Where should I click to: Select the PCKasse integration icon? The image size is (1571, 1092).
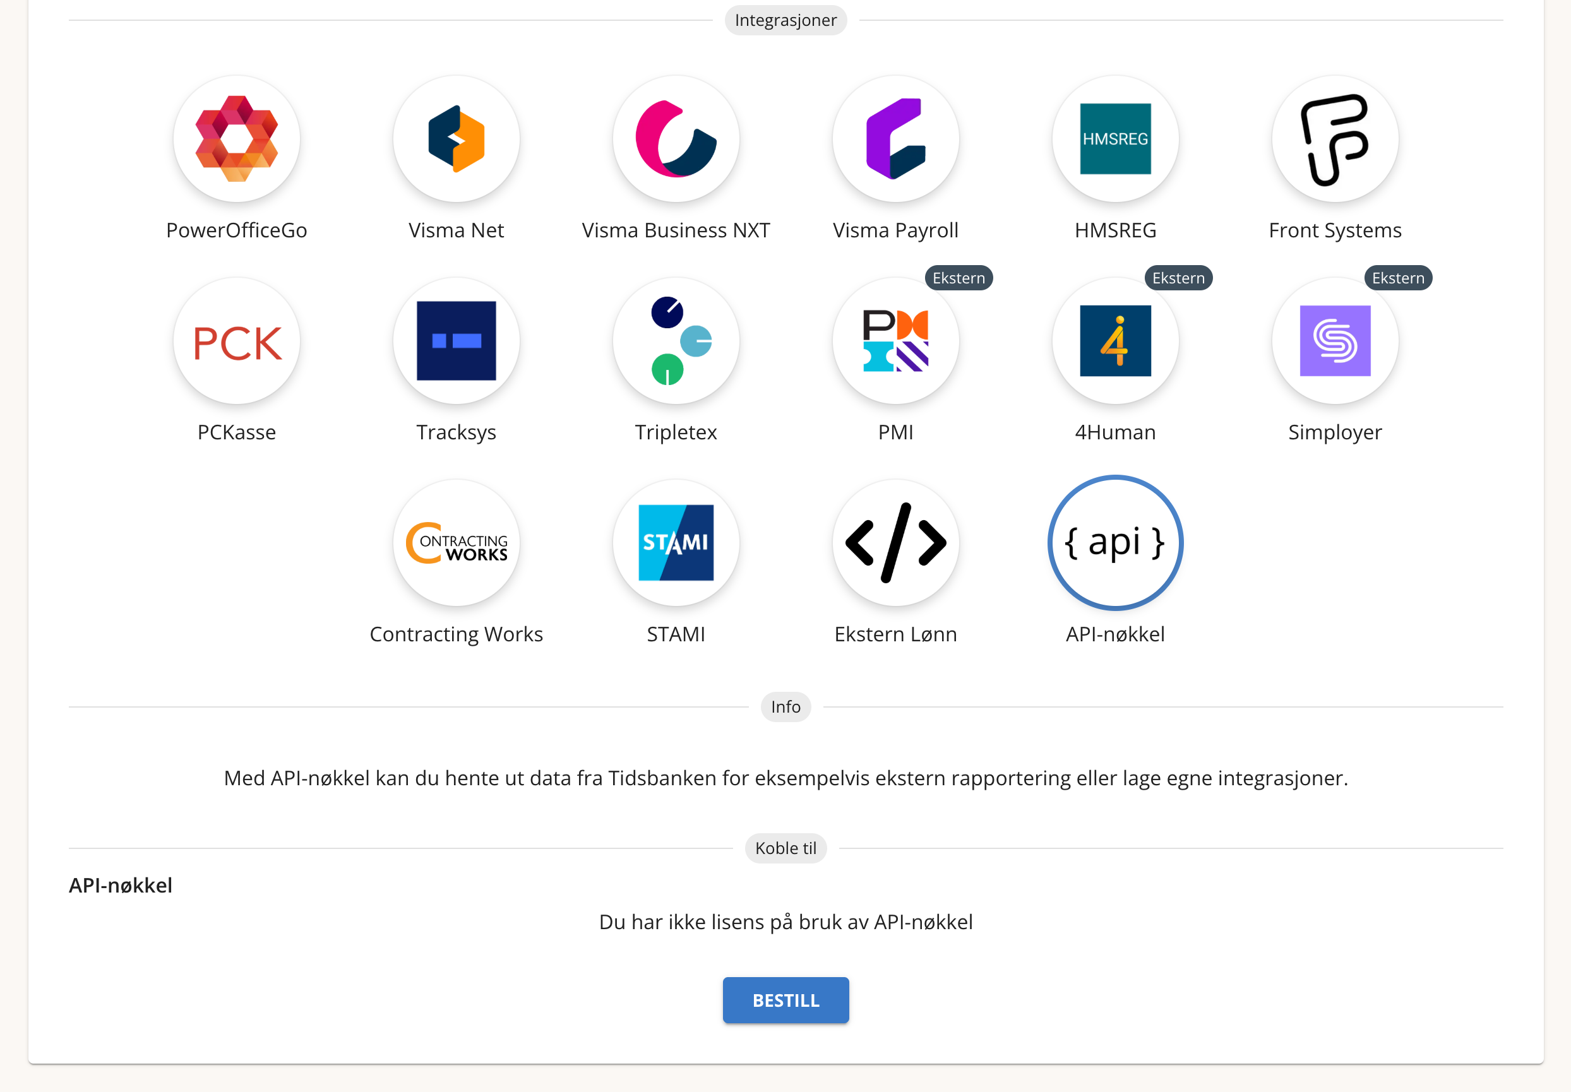tap(237, 341)
